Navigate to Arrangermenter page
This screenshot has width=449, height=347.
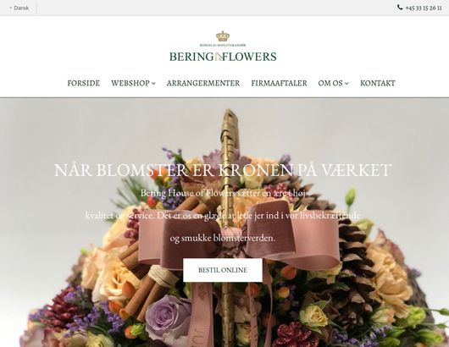(x=203, y=83)
